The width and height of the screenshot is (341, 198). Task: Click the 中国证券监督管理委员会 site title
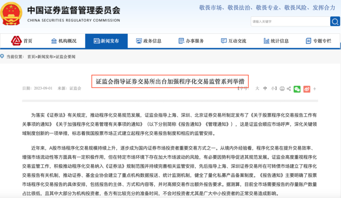tap(74, 10)
